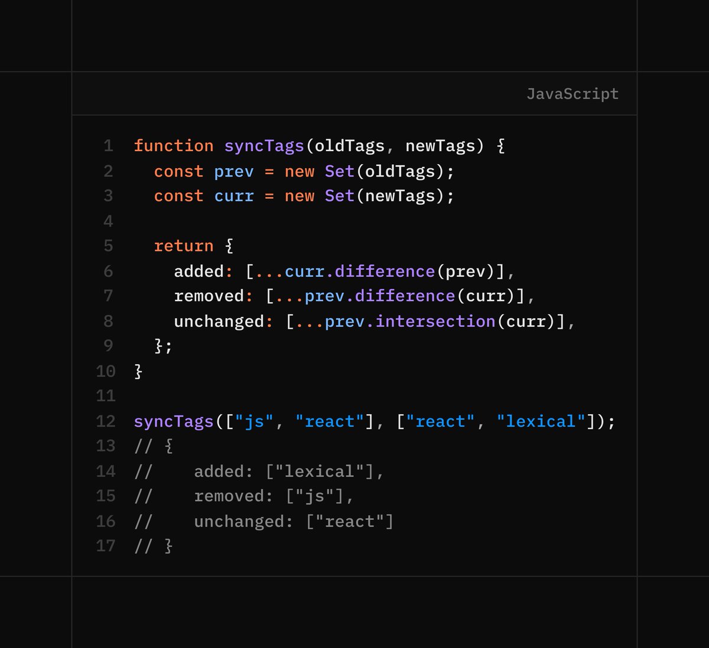This screenshot has width=709, height=648.
Task: Select the closing brace on line 10
Action: point(138,371)
